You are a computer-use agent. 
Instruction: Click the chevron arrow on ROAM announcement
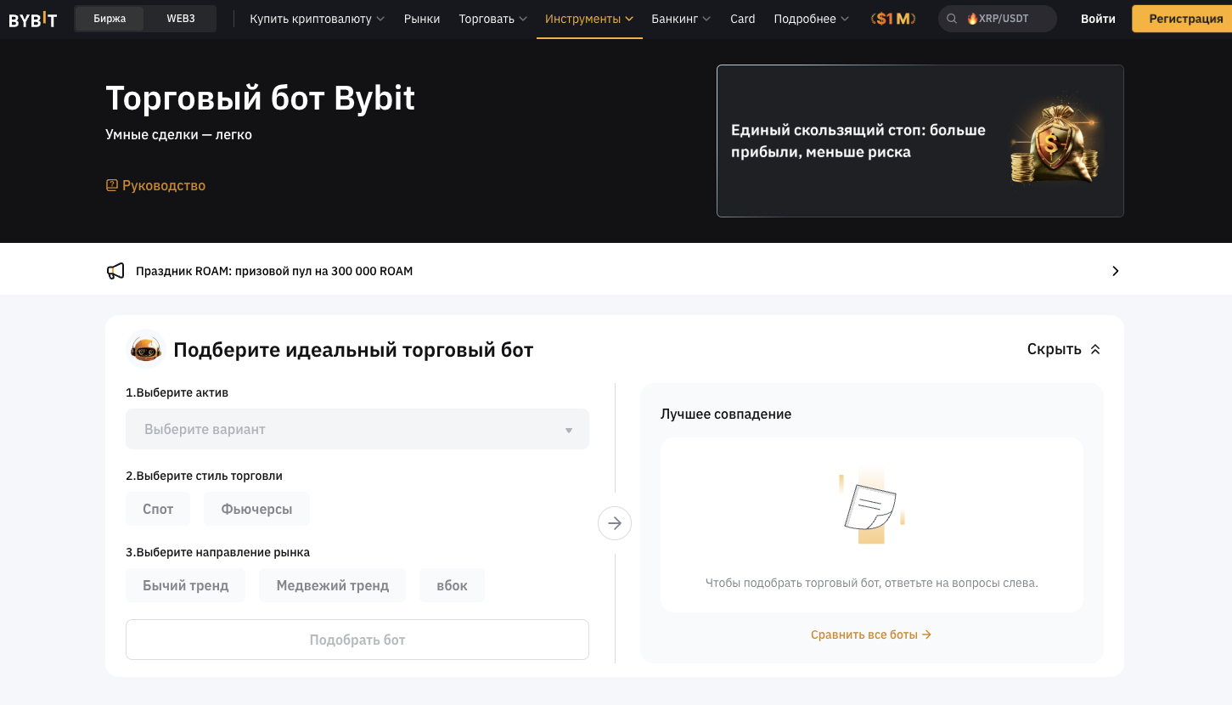click(x=1116, y=271)
